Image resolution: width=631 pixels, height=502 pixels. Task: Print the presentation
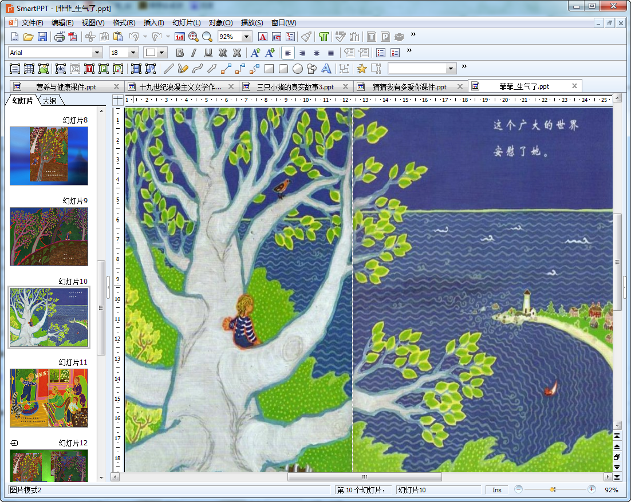[x=59, y=37]
